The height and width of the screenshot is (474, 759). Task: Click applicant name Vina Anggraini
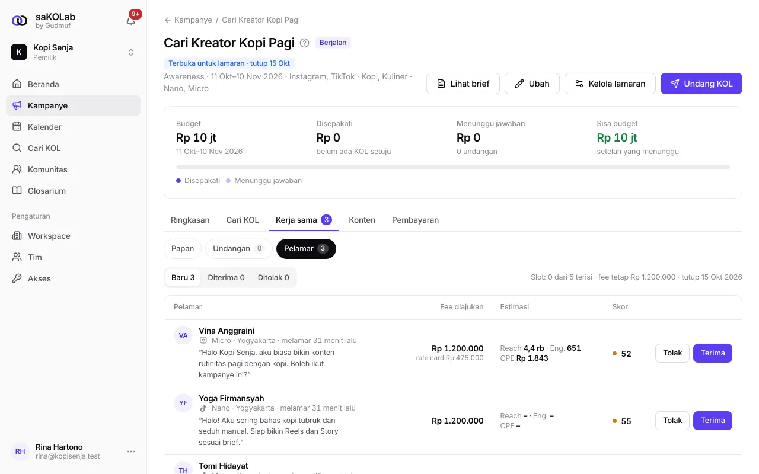[227, 331]
